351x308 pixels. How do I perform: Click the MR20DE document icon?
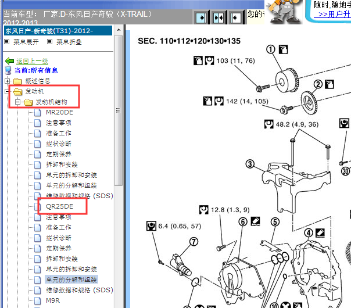pos(38,112)
